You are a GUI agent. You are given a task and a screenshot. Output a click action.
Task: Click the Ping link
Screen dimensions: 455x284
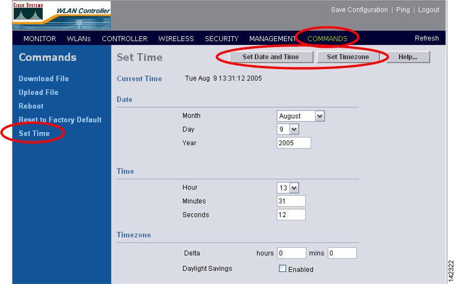pos(403,9)
